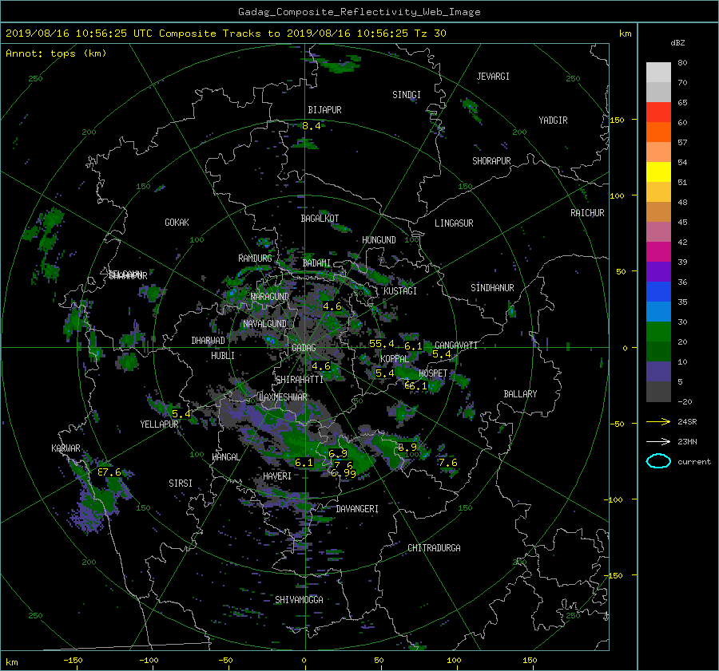Viewport: 719px width, 671px height.
Task: Click the CHITRADURGA city label
Action: (434, 548)
